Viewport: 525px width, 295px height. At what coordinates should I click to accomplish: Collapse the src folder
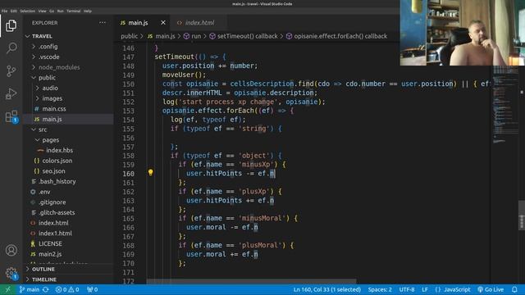[x=68, y=129]
